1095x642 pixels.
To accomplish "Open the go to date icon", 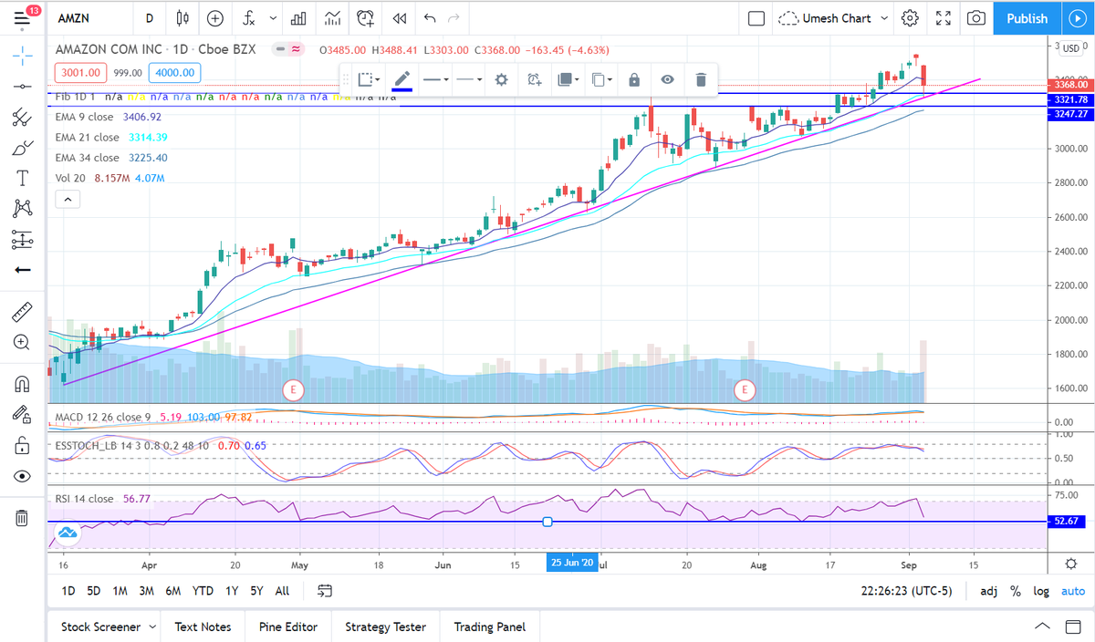I will [325, 591].
